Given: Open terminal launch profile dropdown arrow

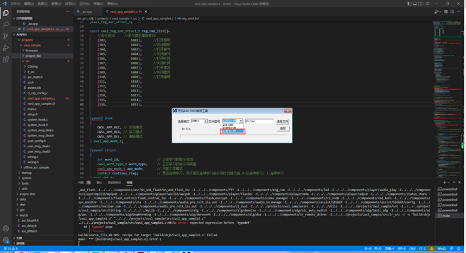Looking at the screenshot, I should (x=448, y=183).
